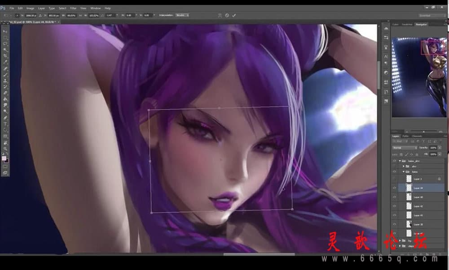Click the canvas horizontal scrollbar

tap(259, 254)
